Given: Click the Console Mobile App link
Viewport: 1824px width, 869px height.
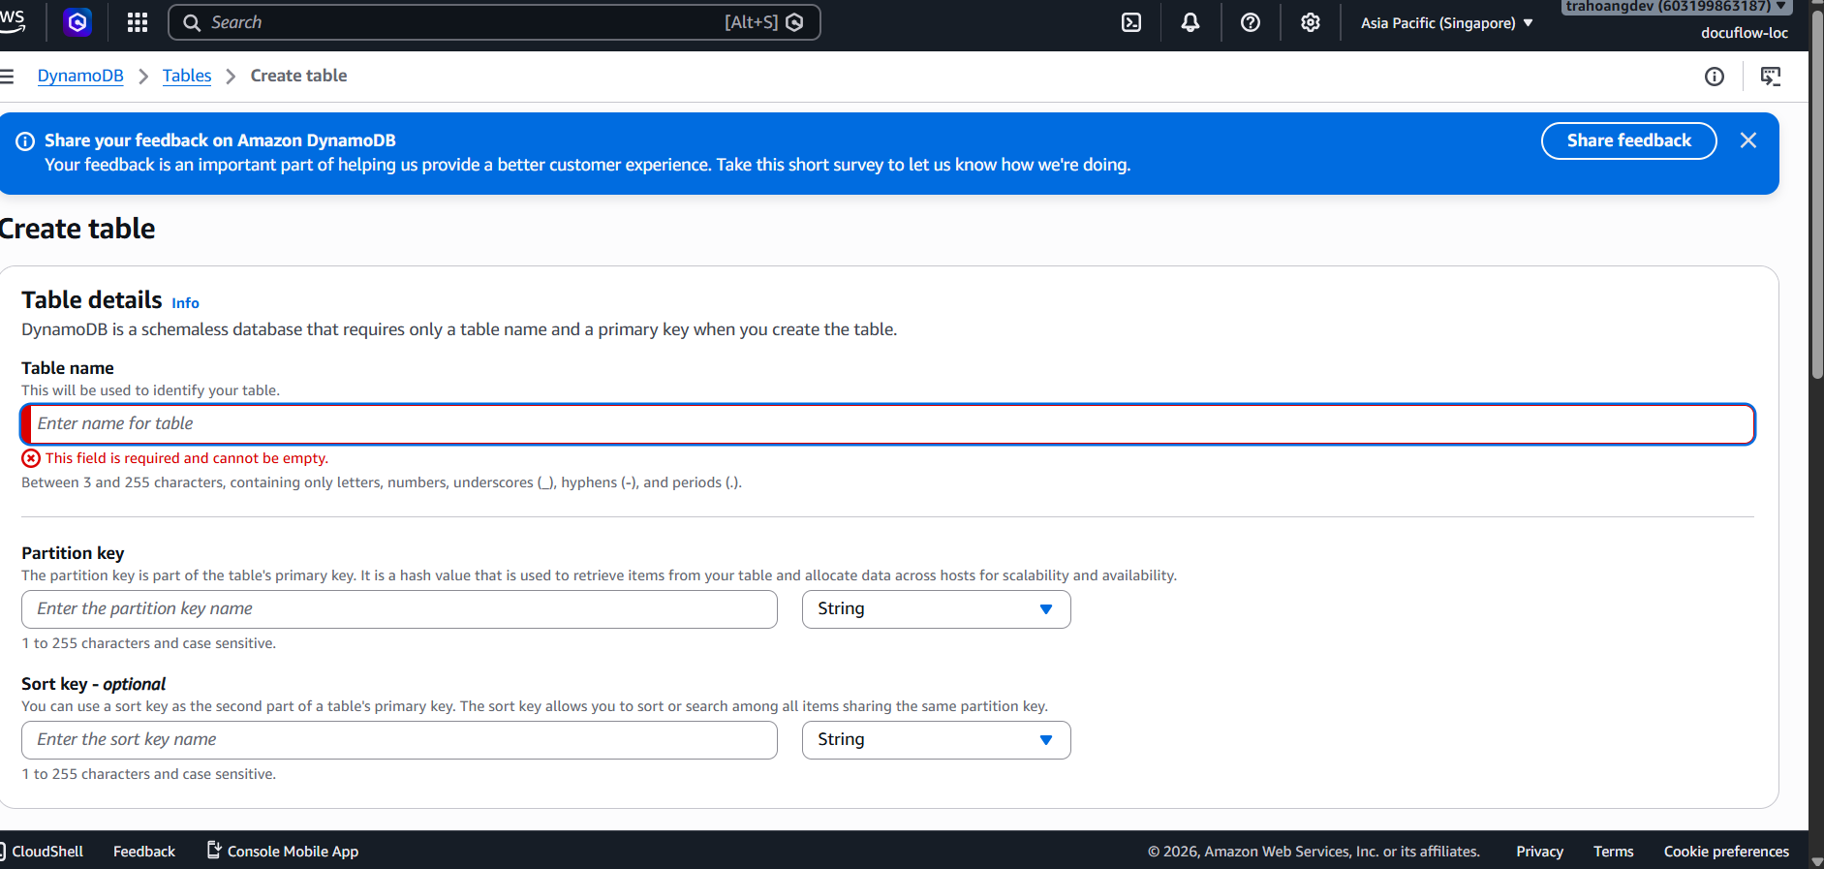Looking at the screenshot, I should pos(283,851).
